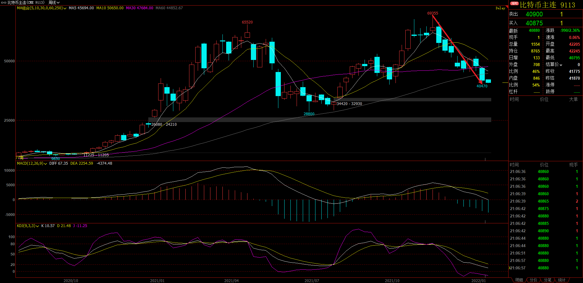
Task: Click the yellow arrow marker beside last trade row
Action: coord(510,268)
